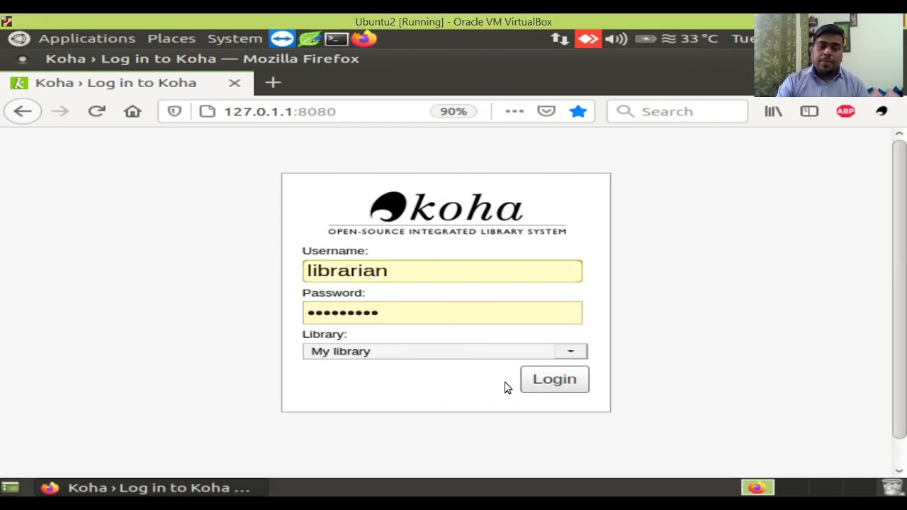Select the Koha › Log in to Koha tab

click(126, 83)
